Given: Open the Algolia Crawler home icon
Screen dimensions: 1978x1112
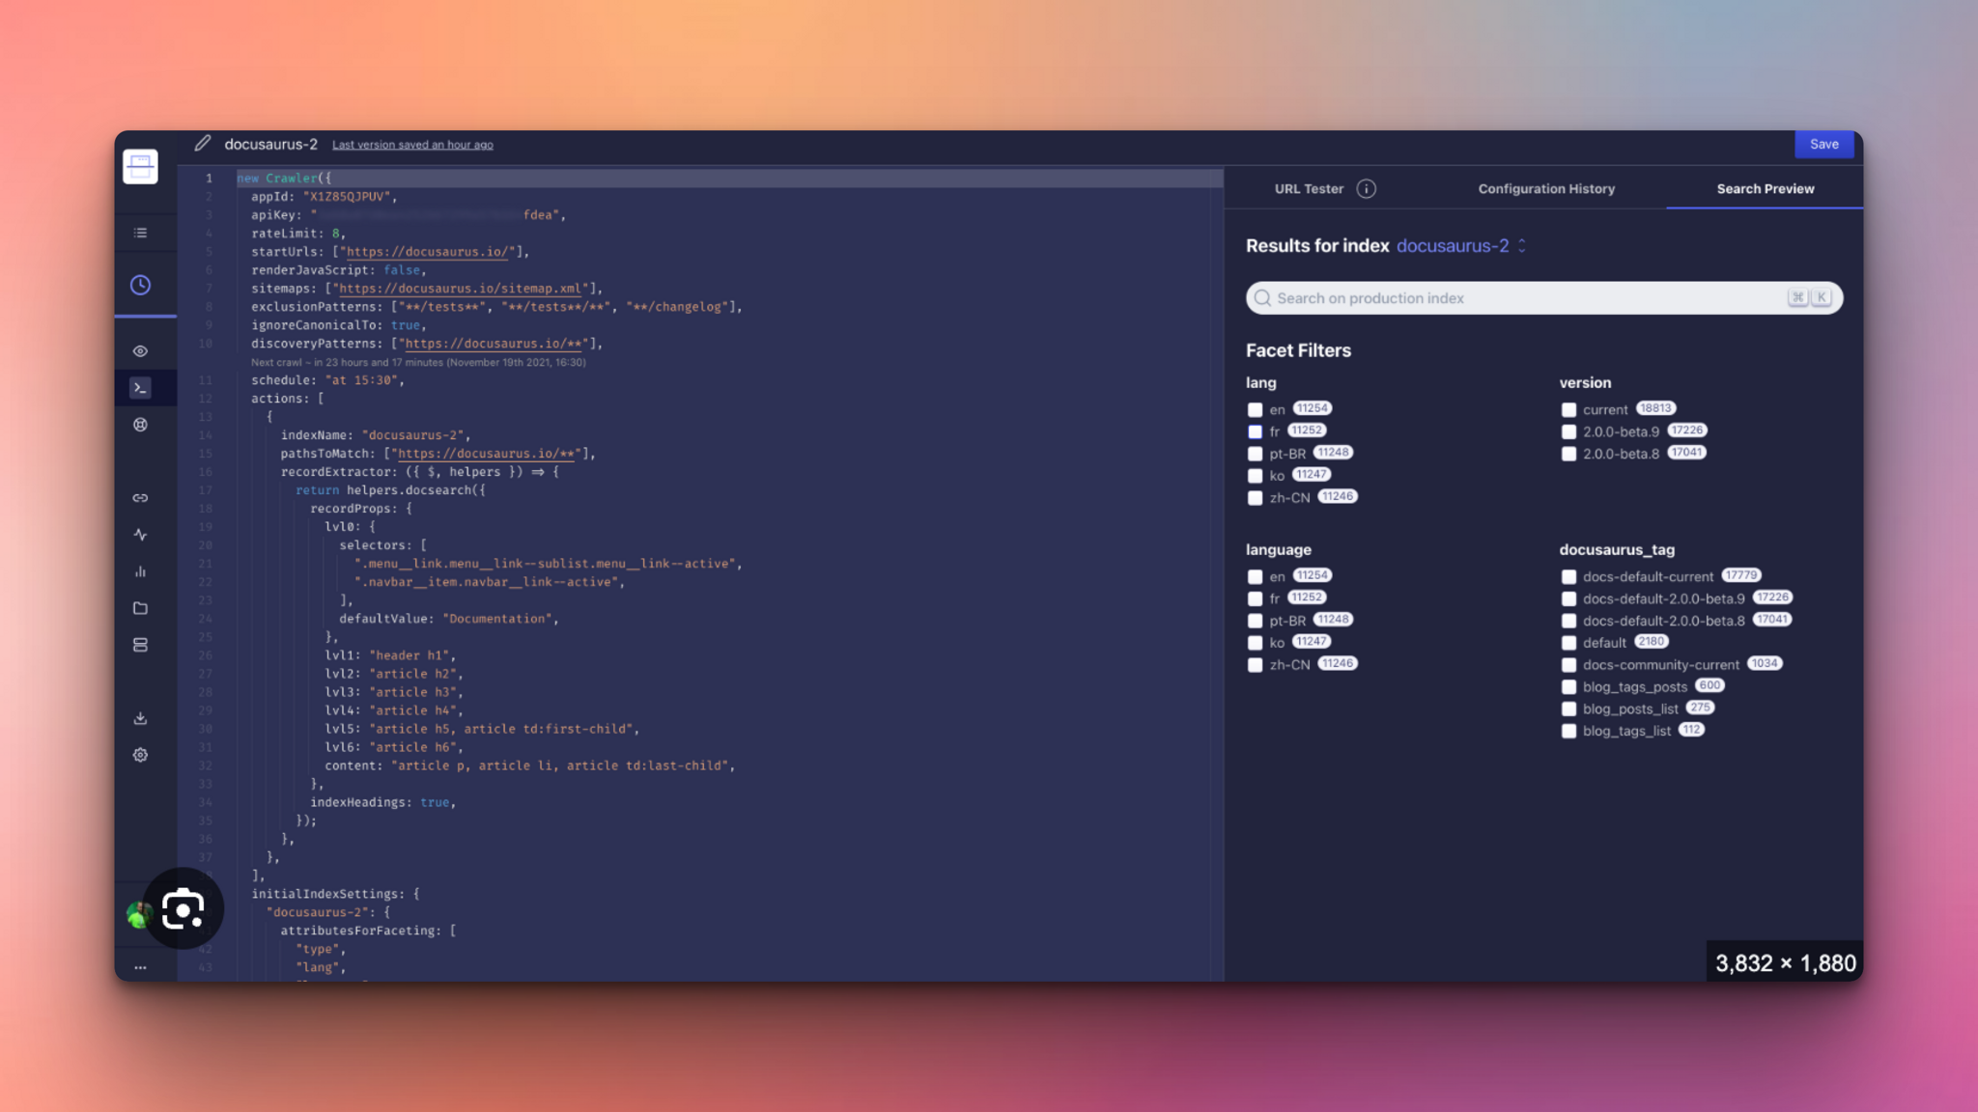Looking at the screenshot, I should 141,166.
